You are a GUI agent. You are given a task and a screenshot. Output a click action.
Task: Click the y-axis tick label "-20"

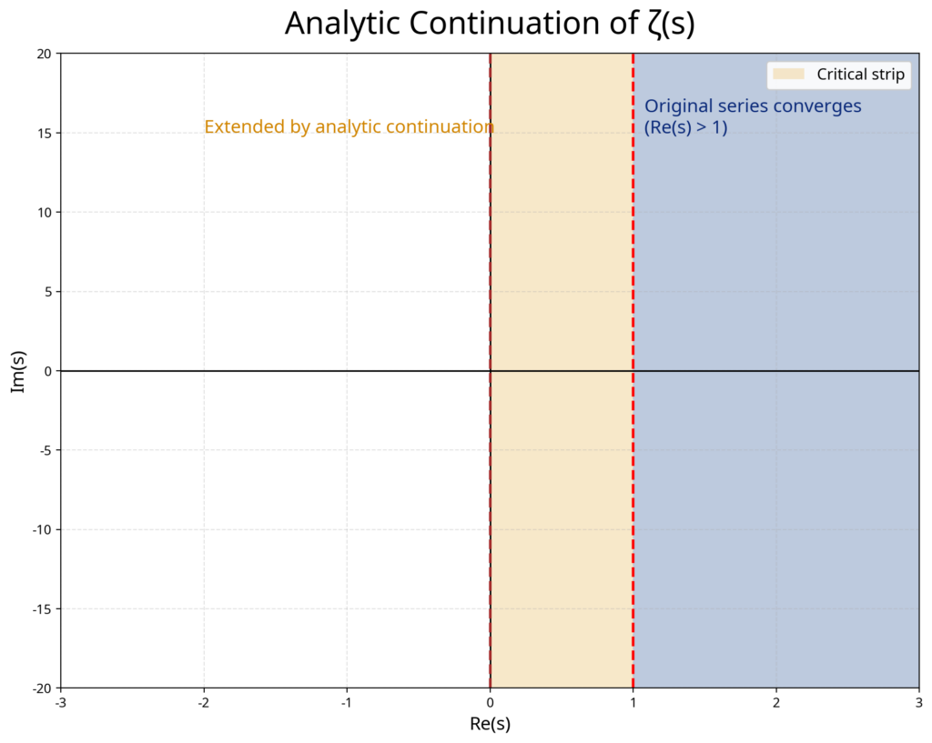pyautogui.click(x=40, y=688)
